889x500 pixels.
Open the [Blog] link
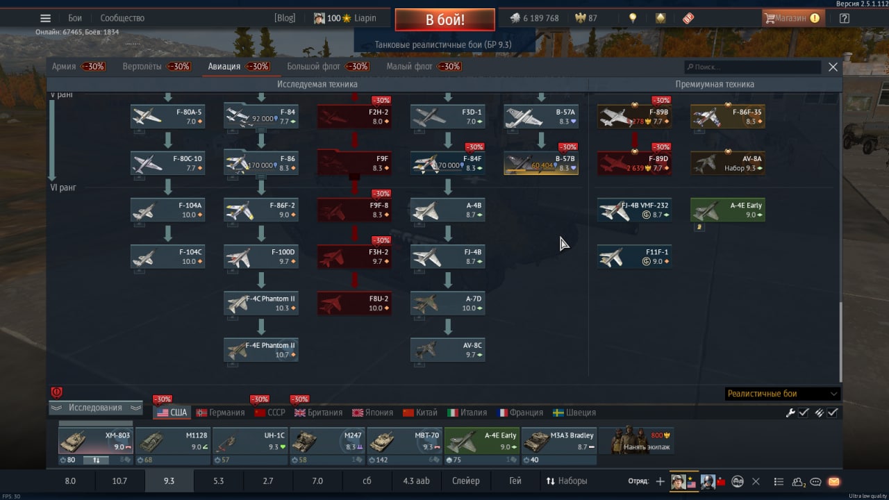(285, 18)
